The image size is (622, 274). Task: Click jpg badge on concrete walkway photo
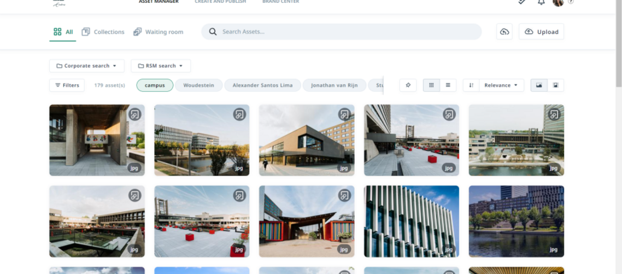(x=134, y=168)
